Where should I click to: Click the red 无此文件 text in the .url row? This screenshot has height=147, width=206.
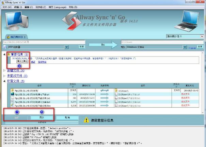(x=185, y=94)
